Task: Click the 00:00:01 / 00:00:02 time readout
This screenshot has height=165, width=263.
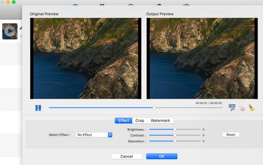Action: 209,103
